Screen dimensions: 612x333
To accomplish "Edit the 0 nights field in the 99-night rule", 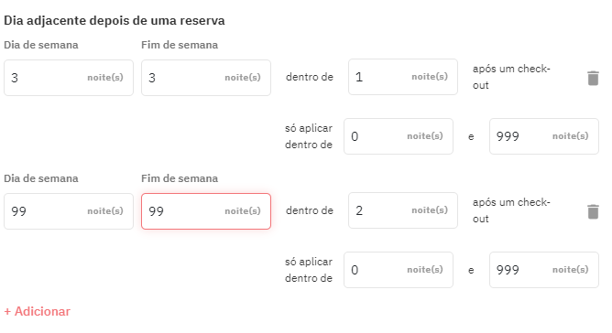I will (399, 270).
